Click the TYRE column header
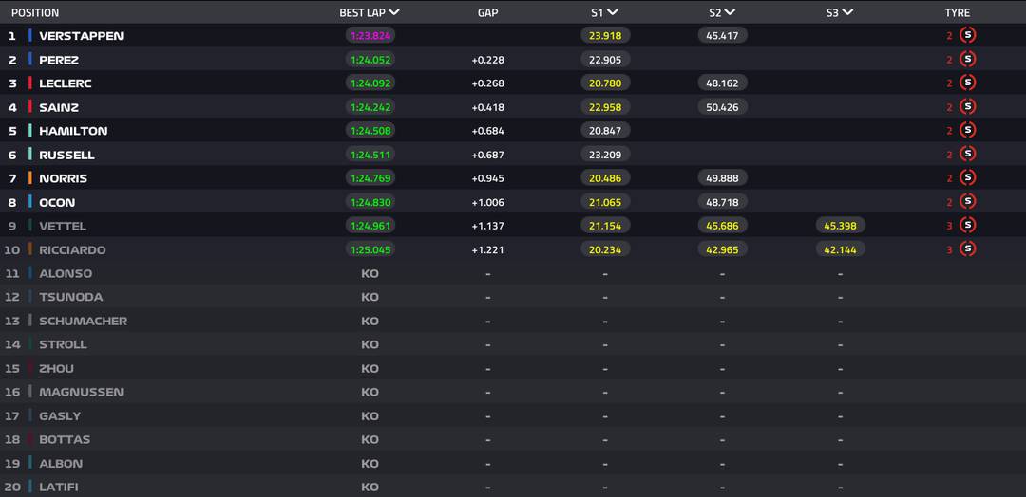 pos(958,12)
